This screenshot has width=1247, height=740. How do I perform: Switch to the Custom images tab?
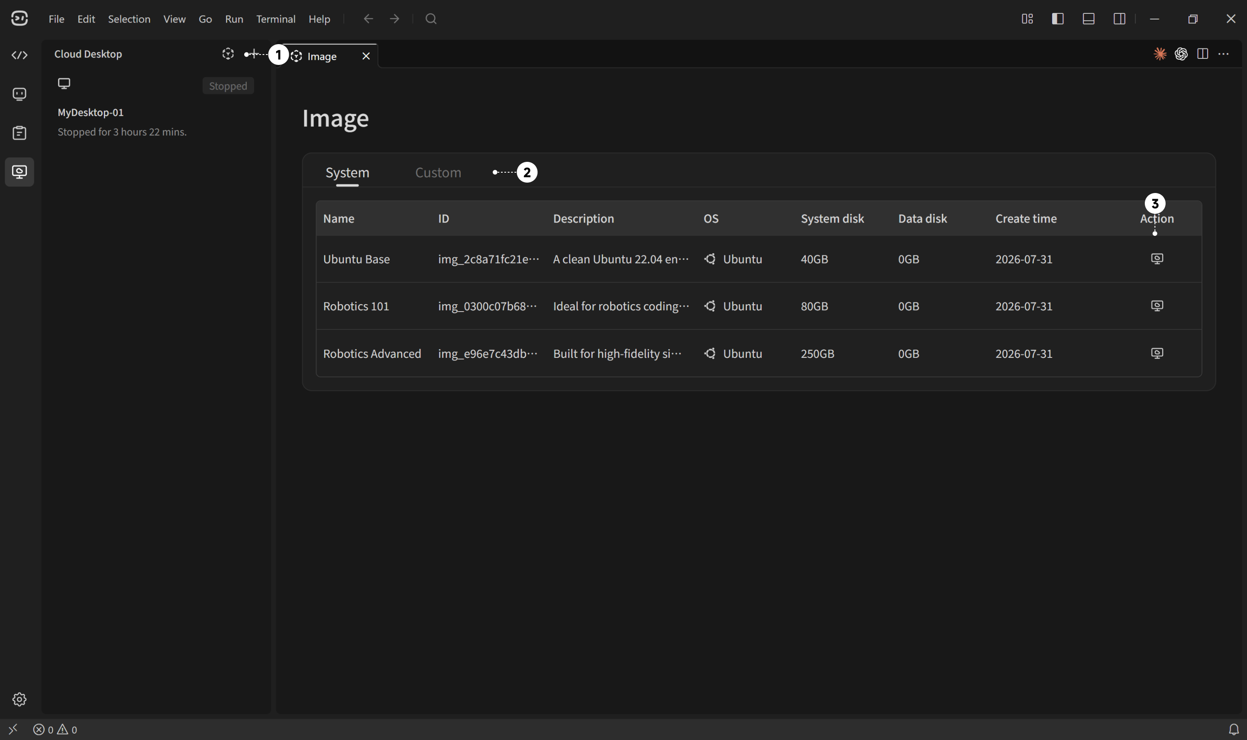tap(438, 172)
